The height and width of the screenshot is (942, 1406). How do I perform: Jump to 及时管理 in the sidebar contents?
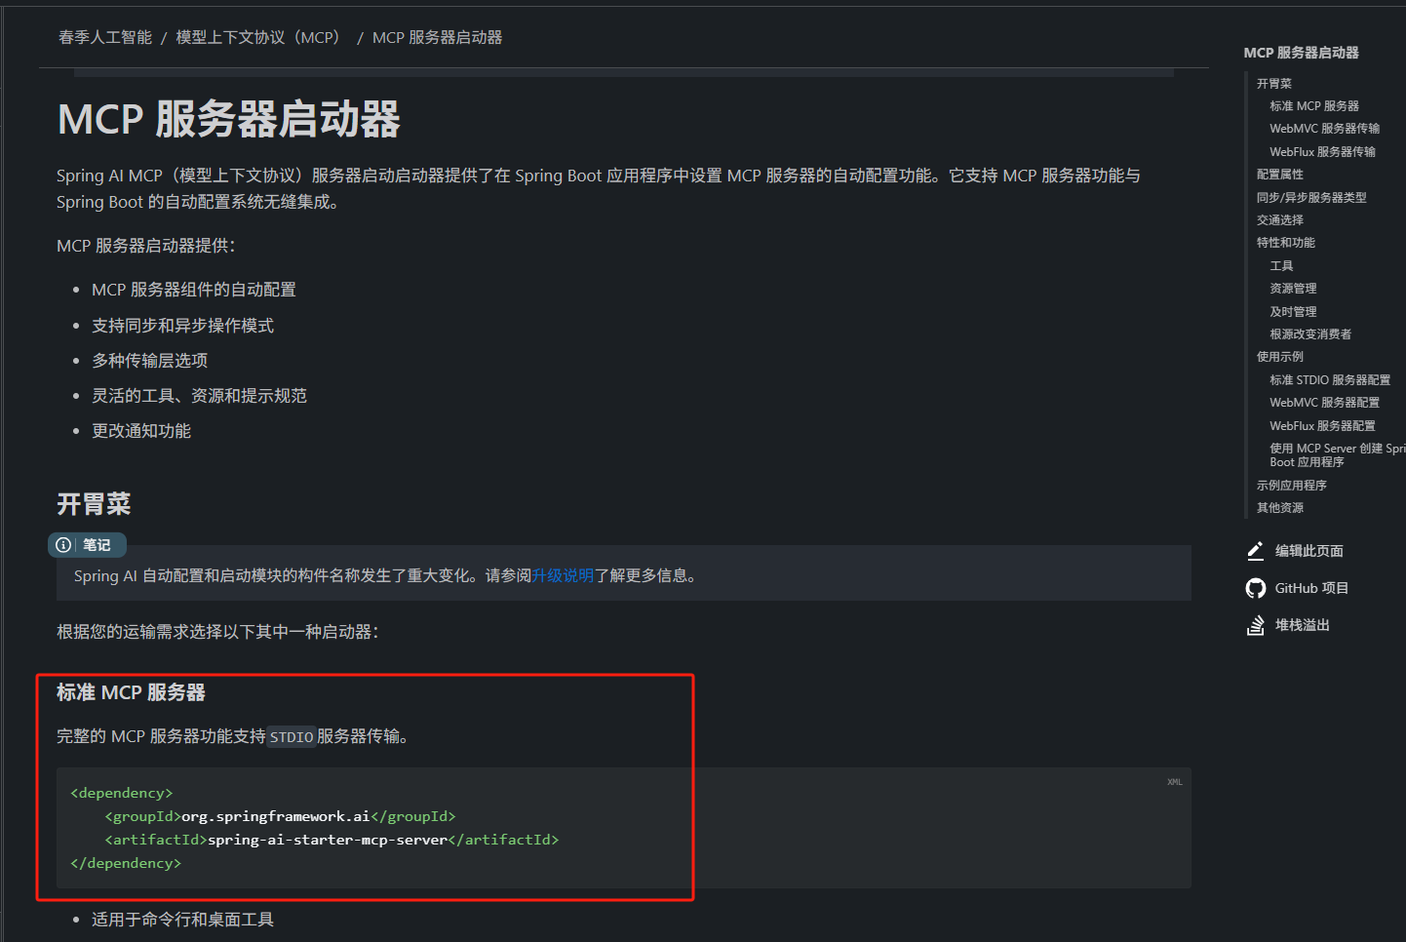pyautogui.click(x=1293, y=312)
